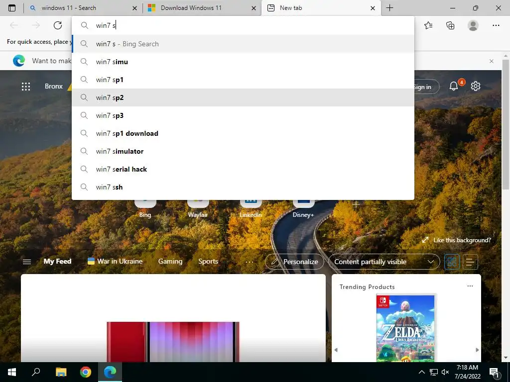
Task: Open the profile avatar icon
Action: click(473, 25)
